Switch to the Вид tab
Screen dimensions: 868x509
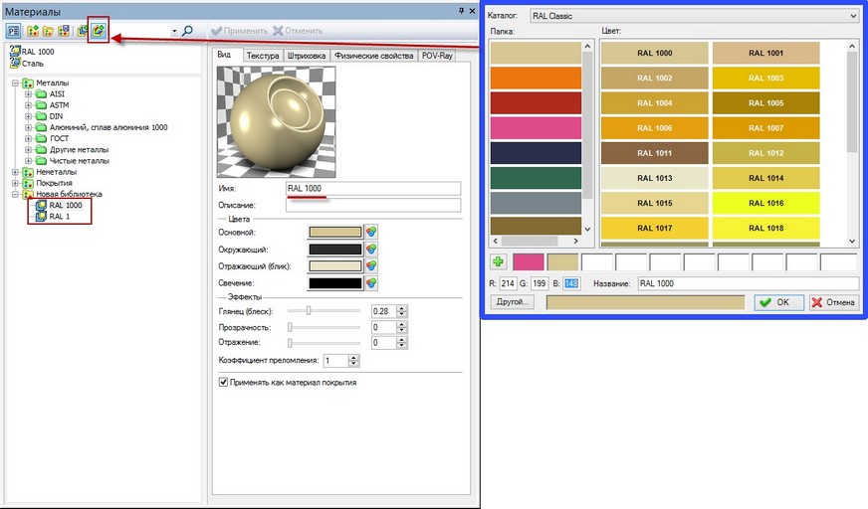(224, 55)
